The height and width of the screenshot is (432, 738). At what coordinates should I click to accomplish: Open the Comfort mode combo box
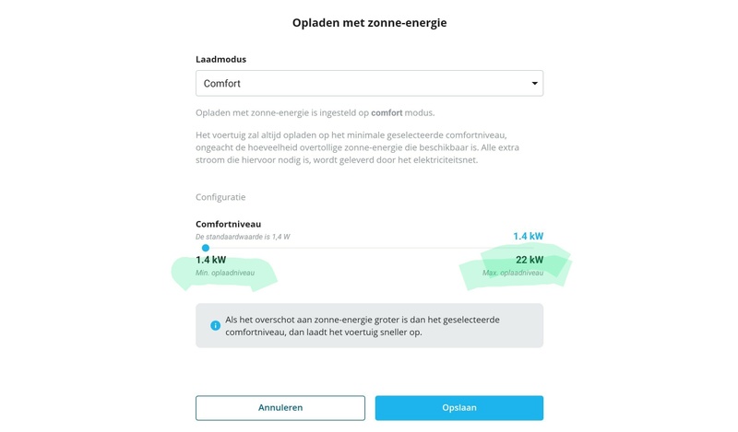click(x=369, y=84)
